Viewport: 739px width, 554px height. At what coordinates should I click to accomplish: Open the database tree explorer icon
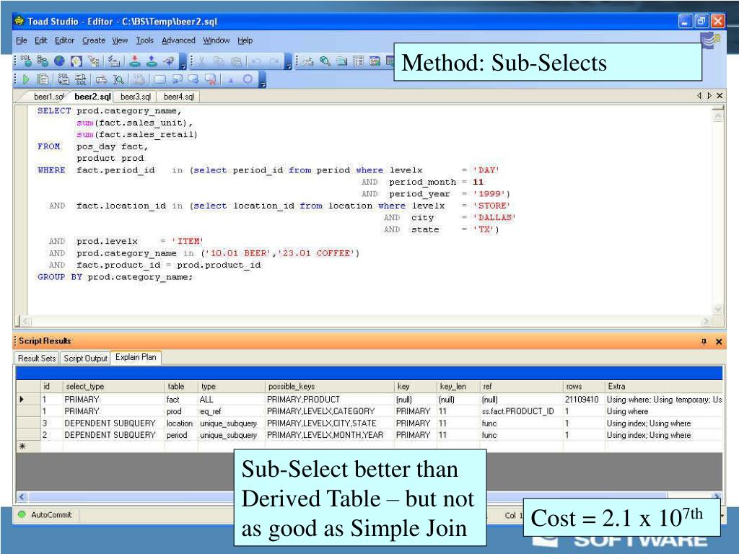pyautogui.click(x=43, y=61)
